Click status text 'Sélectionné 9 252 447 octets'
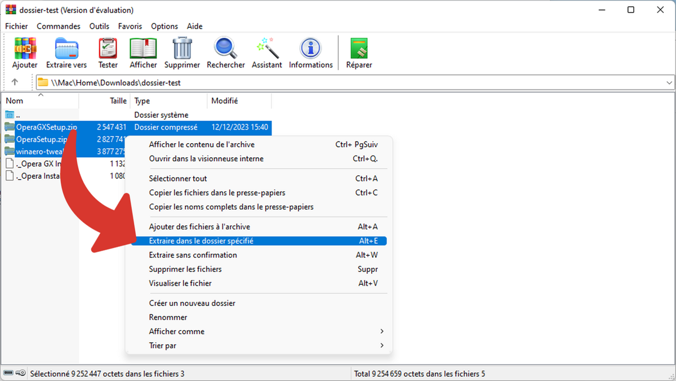Viewport: 676px width, 381px height. tap(107, 373)
